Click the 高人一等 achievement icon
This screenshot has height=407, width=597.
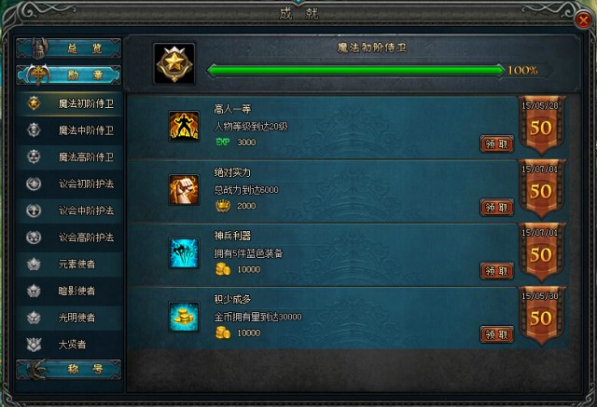point(184,126)
